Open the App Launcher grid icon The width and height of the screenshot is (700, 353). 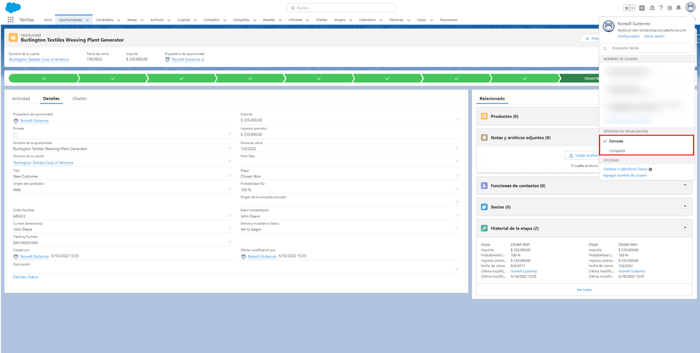[x=11, y=20]
